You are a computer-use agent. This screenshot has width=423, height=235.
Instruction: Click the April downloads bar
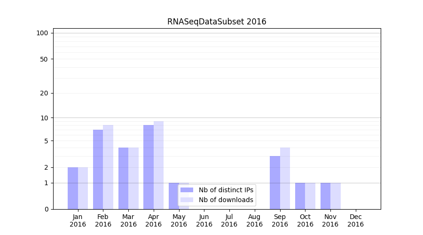[158, 165]
